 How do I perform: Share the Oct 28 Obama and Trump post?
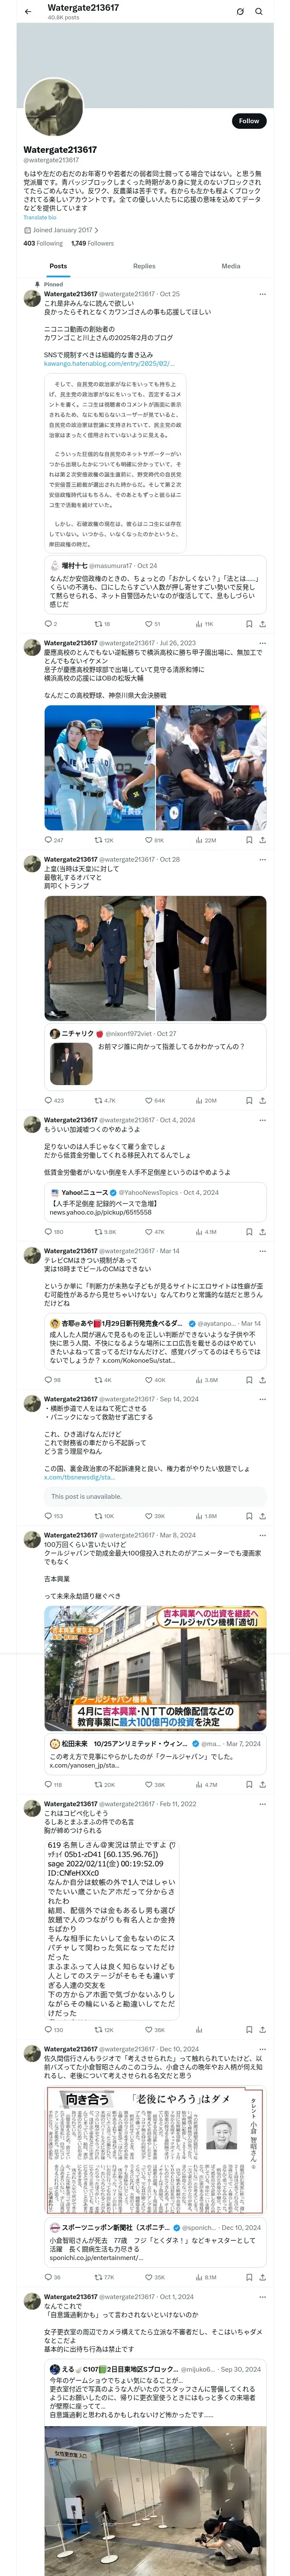(262, 1100)
